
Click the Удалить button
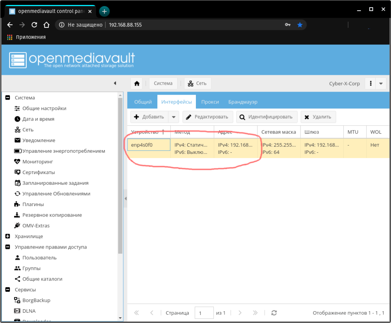(x=318, y=117)
